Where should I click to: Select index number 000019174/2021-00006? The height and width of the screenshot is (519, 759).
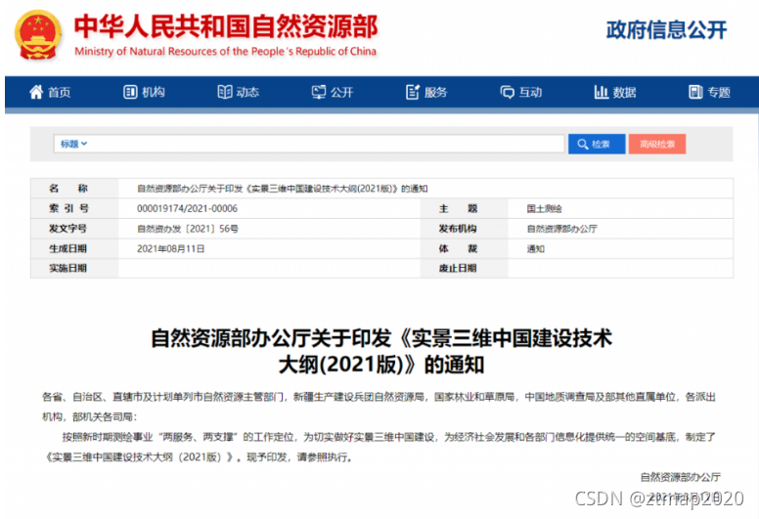point(188,208)
